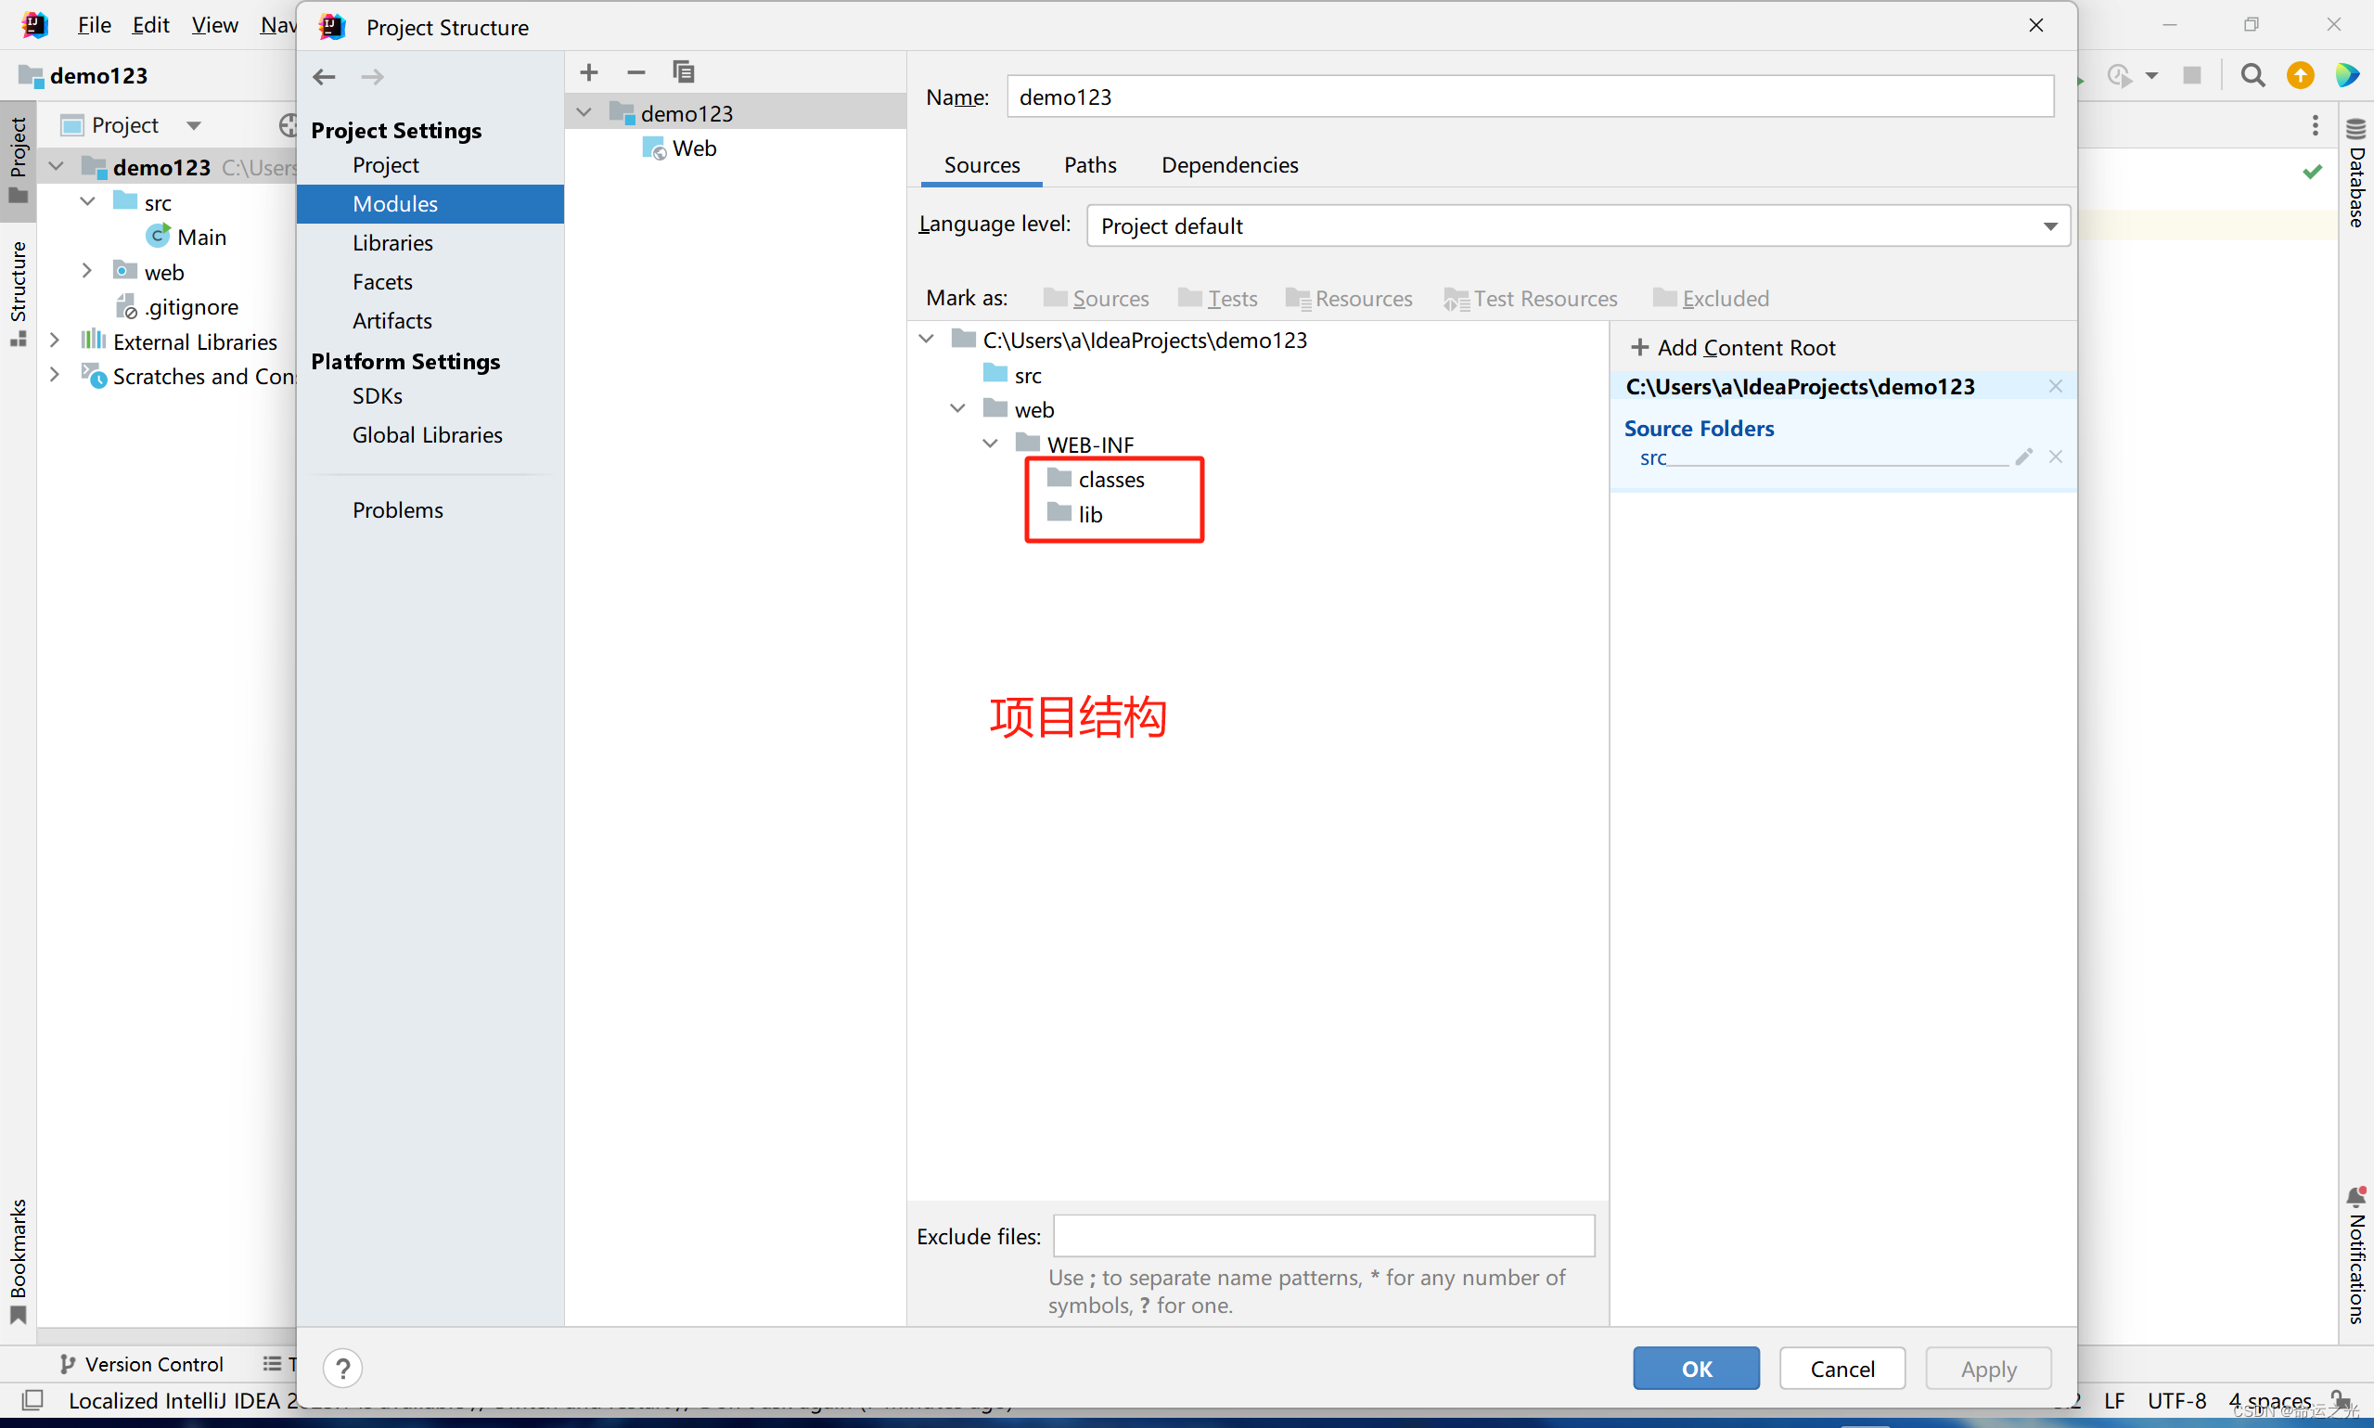Click the add module plus icon
This screenshot has width=2374, height=1428.
tap(588, 71)
